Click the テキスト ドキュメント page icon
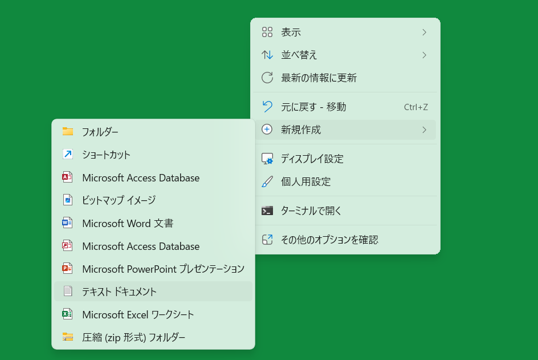 (x=68, y=292)
